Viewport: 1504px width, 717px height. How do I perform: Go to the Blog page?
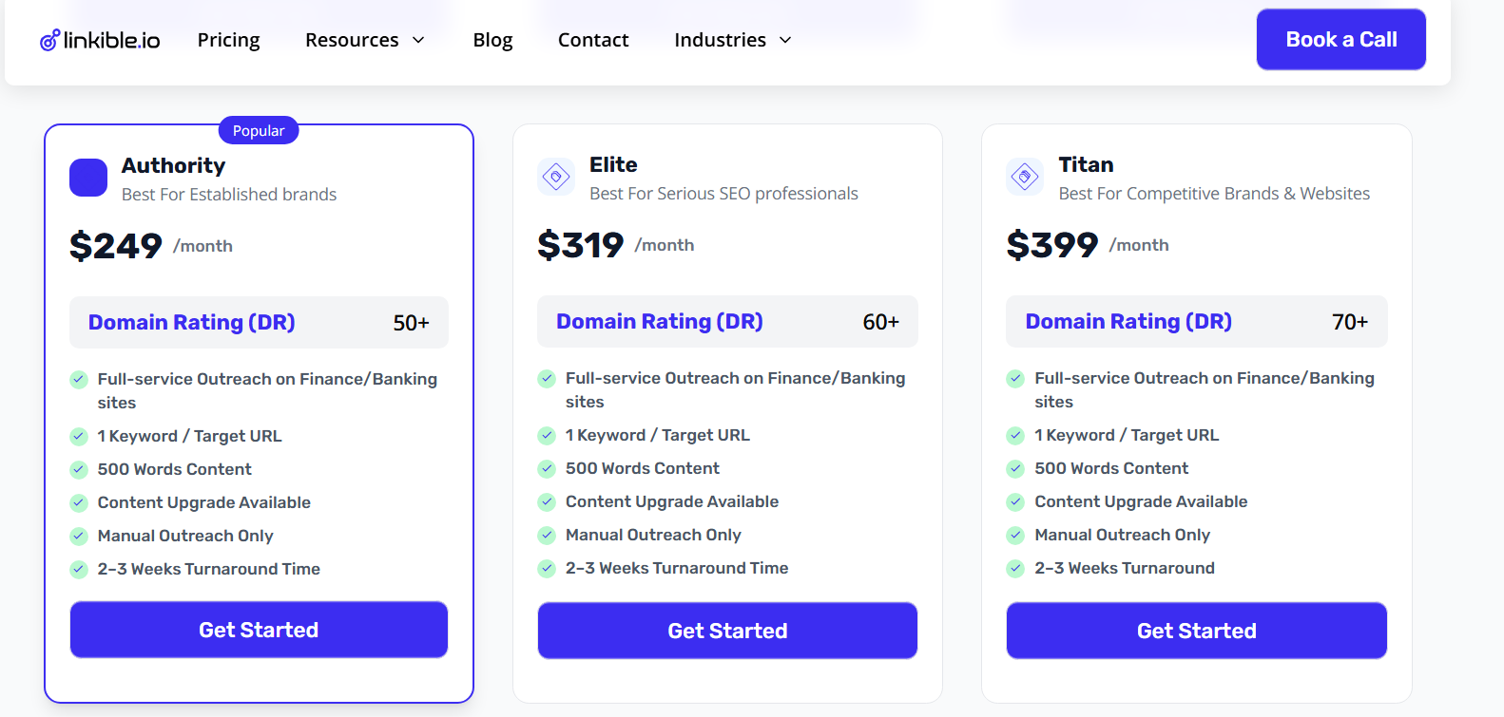pos(492,40)
